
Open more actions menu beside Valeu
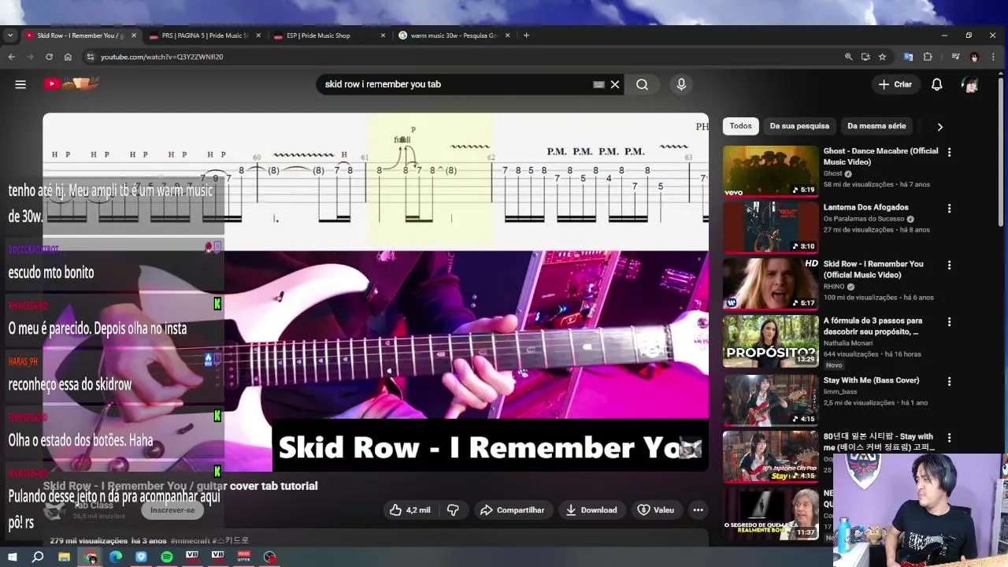[698, 510]
